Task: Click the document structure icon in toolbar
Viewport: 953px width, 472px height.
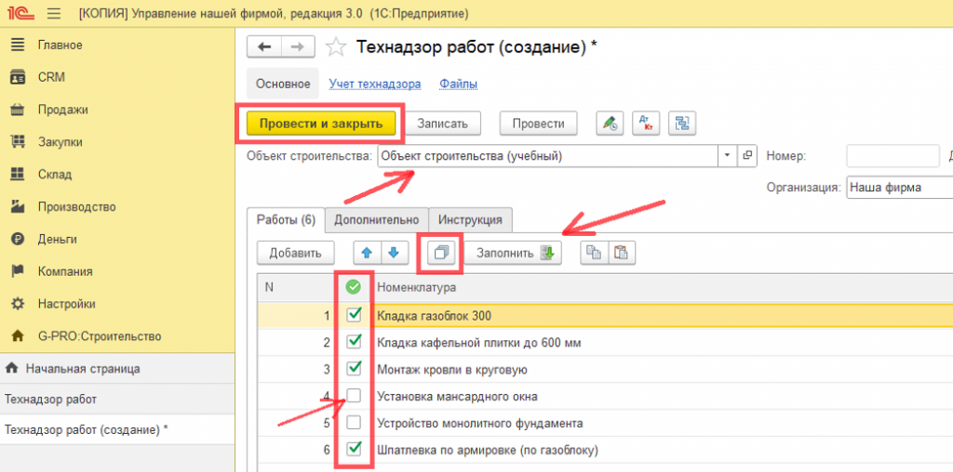Action: tap(682, 124)
